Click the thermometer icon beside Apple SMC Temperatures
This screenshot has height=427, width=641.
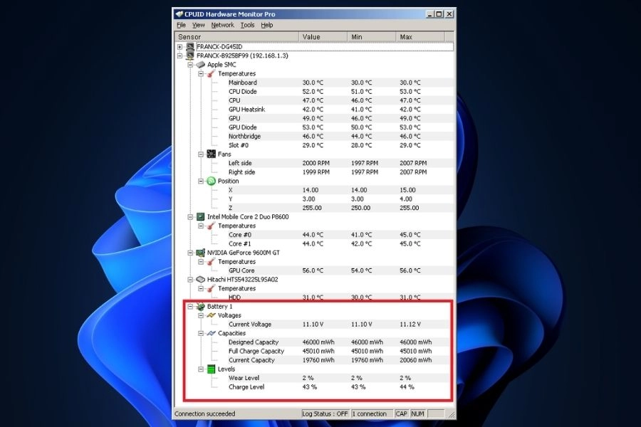click(211, 73)
